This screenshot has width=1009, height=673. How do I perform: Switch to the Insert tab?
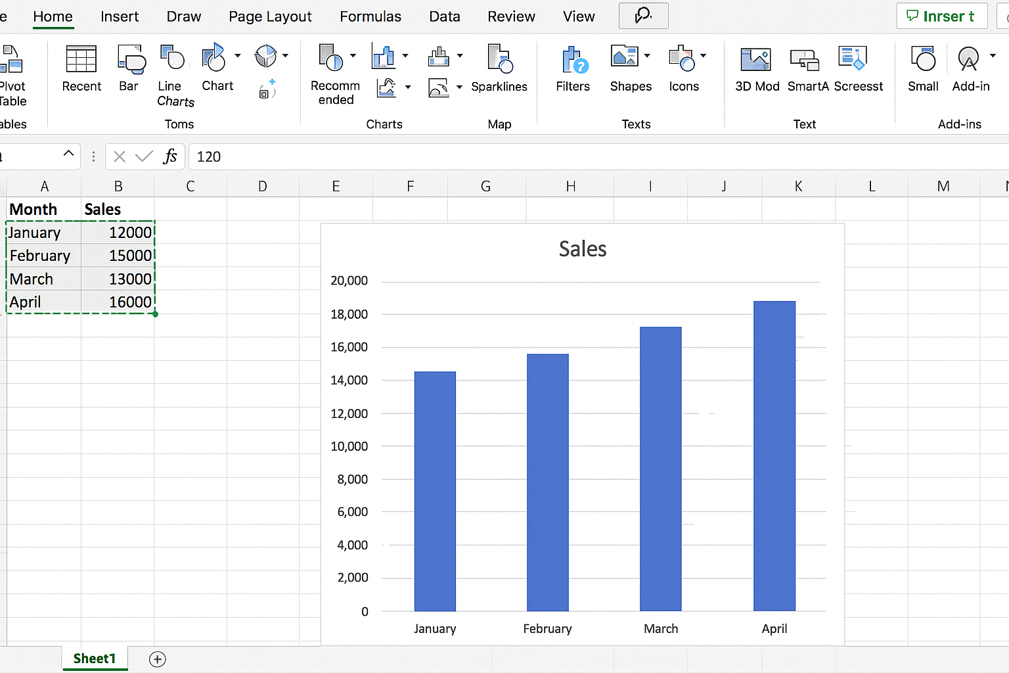[x=120, y=16]
